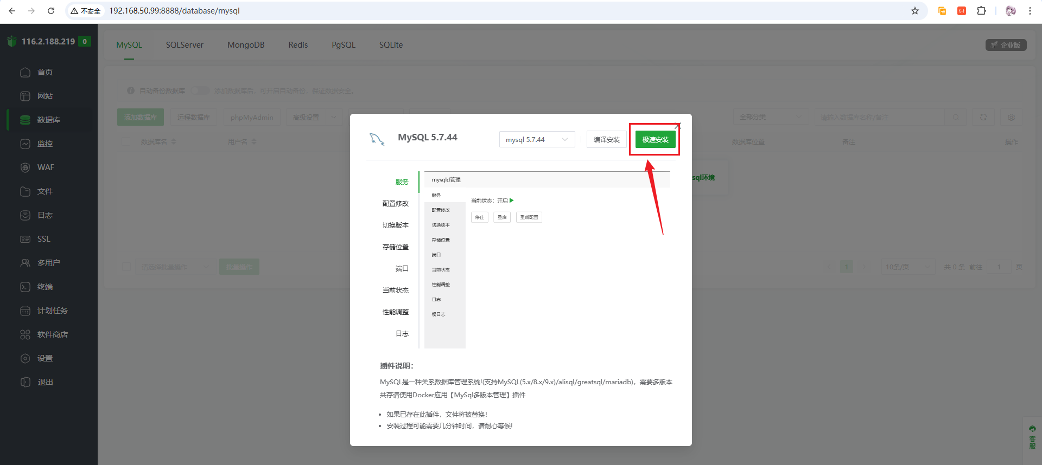
Task: Check the select-all checkbox in table header
Action: pos(126,141)
